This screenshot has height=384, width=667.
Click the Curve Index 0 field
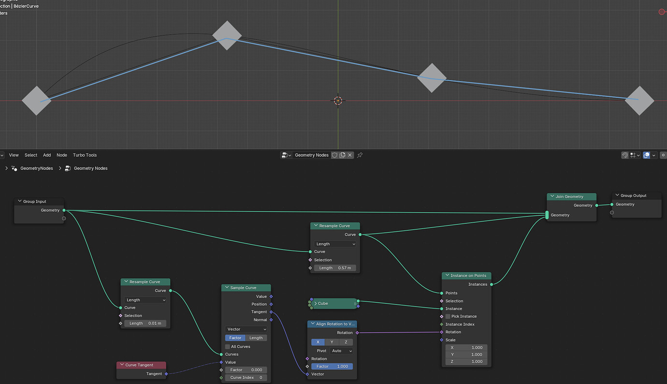click(246, 378)
